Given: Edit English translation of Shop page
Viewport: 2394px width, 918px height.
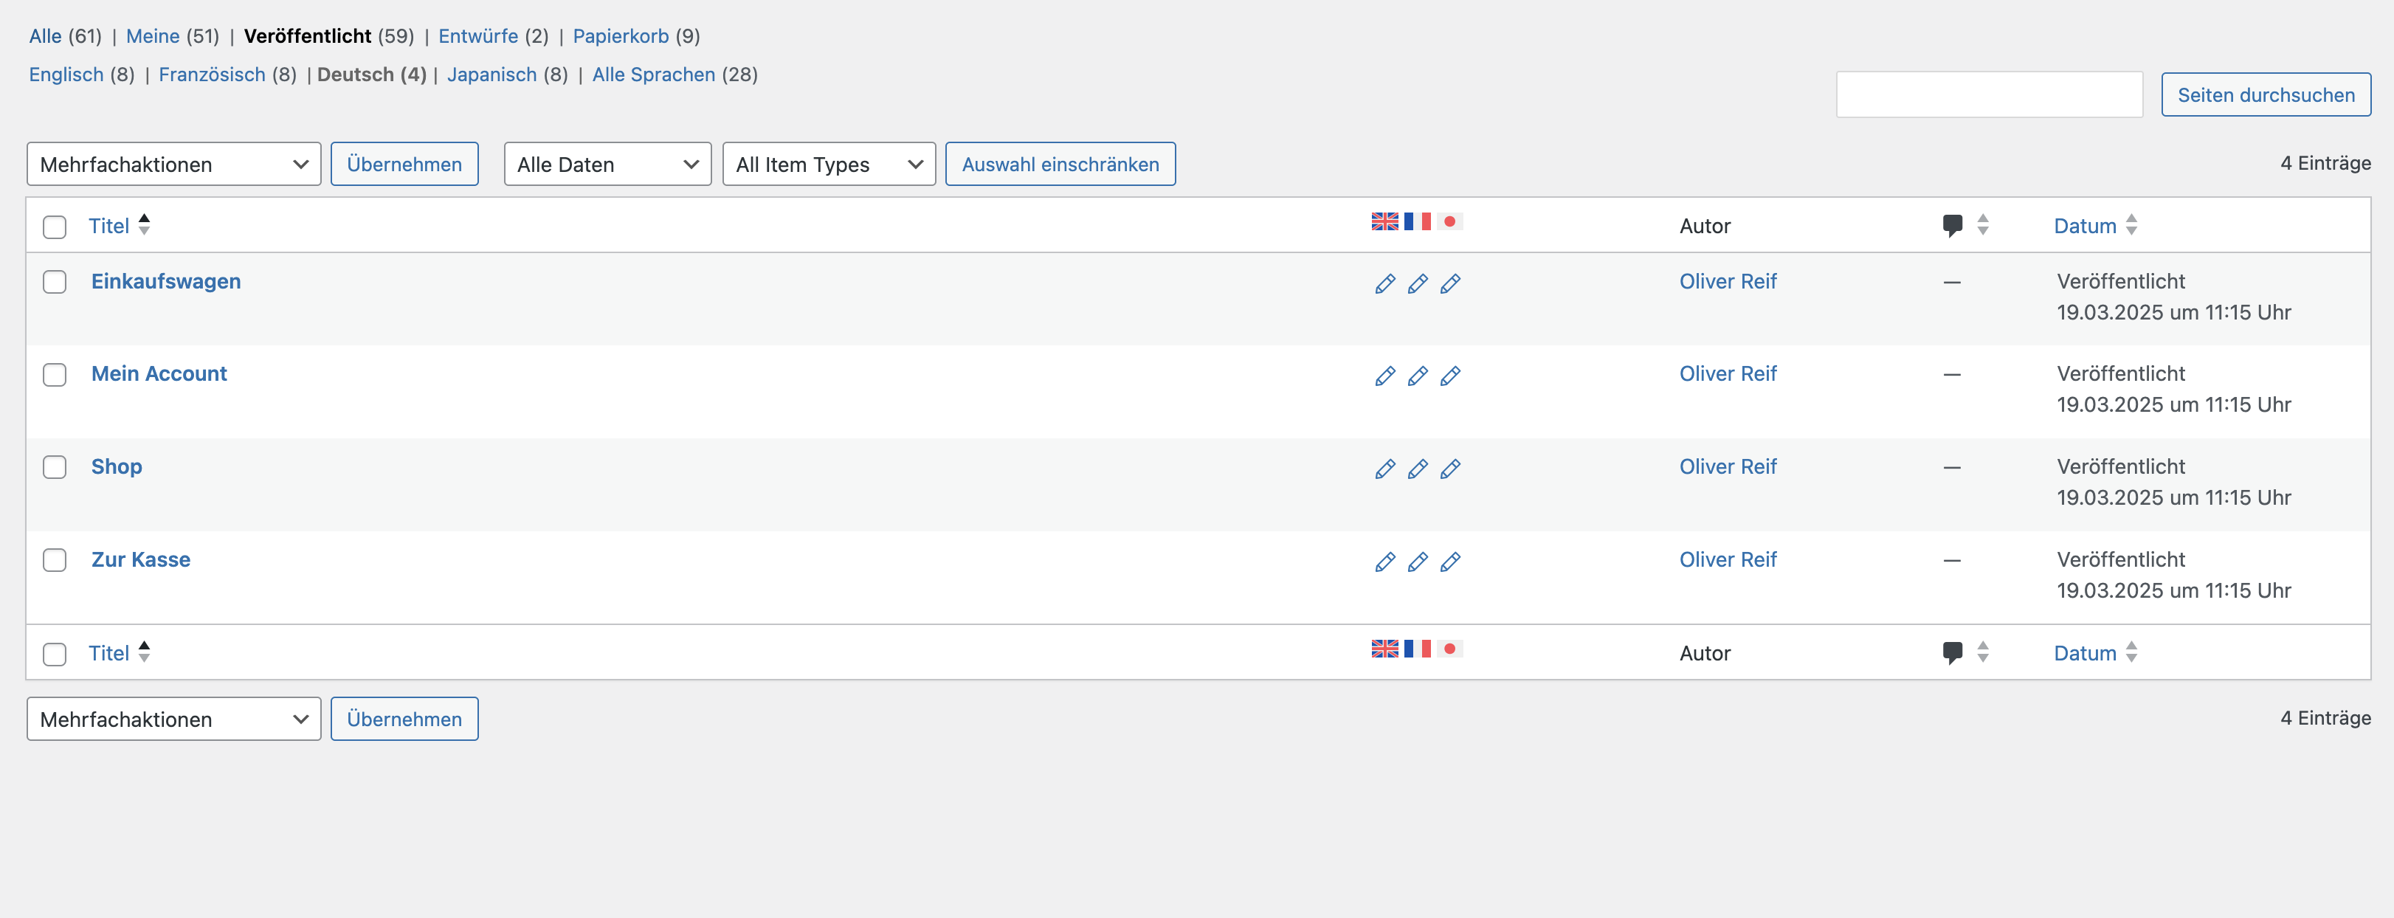Looking at the screenshot, I should 1384,469.
